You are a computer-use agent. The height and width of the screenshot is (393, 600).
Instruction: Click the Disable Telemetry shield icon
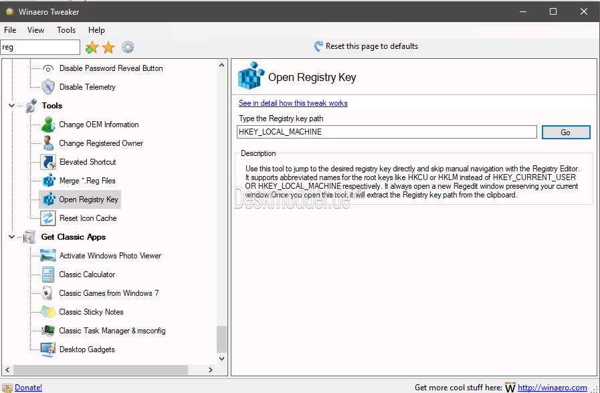click(48, 87)
